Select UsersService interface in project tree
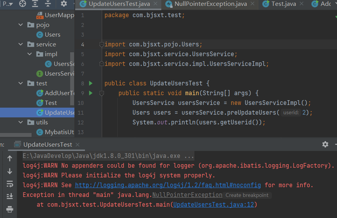337x218 pixels. (55, 74)
